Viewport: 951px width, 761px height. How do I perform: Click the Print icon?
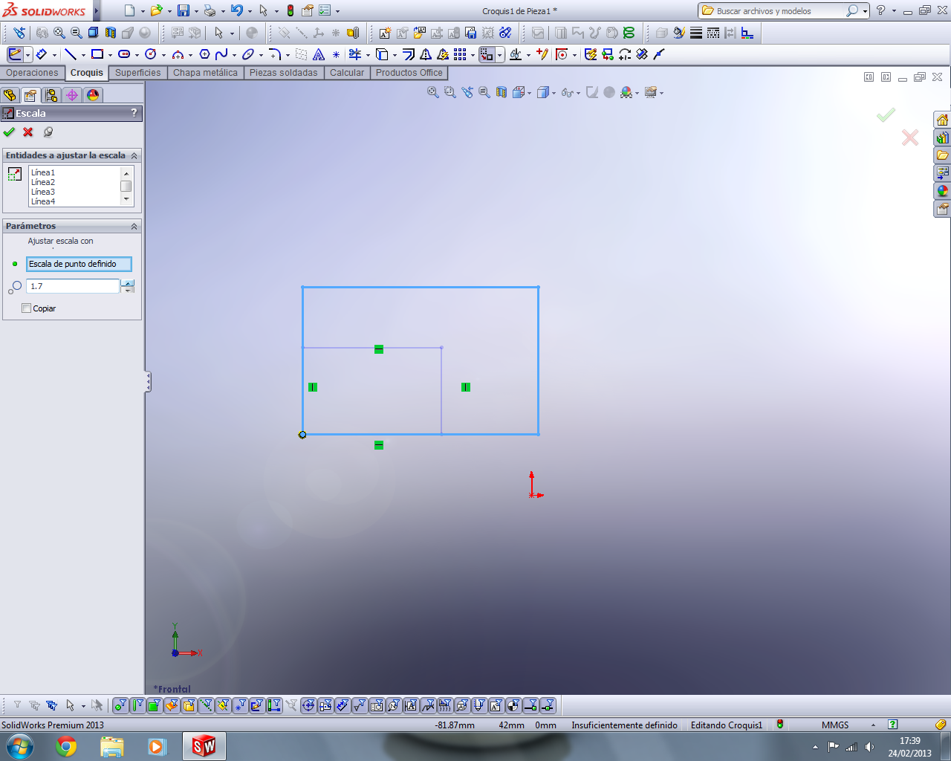(x=210, y=10)
